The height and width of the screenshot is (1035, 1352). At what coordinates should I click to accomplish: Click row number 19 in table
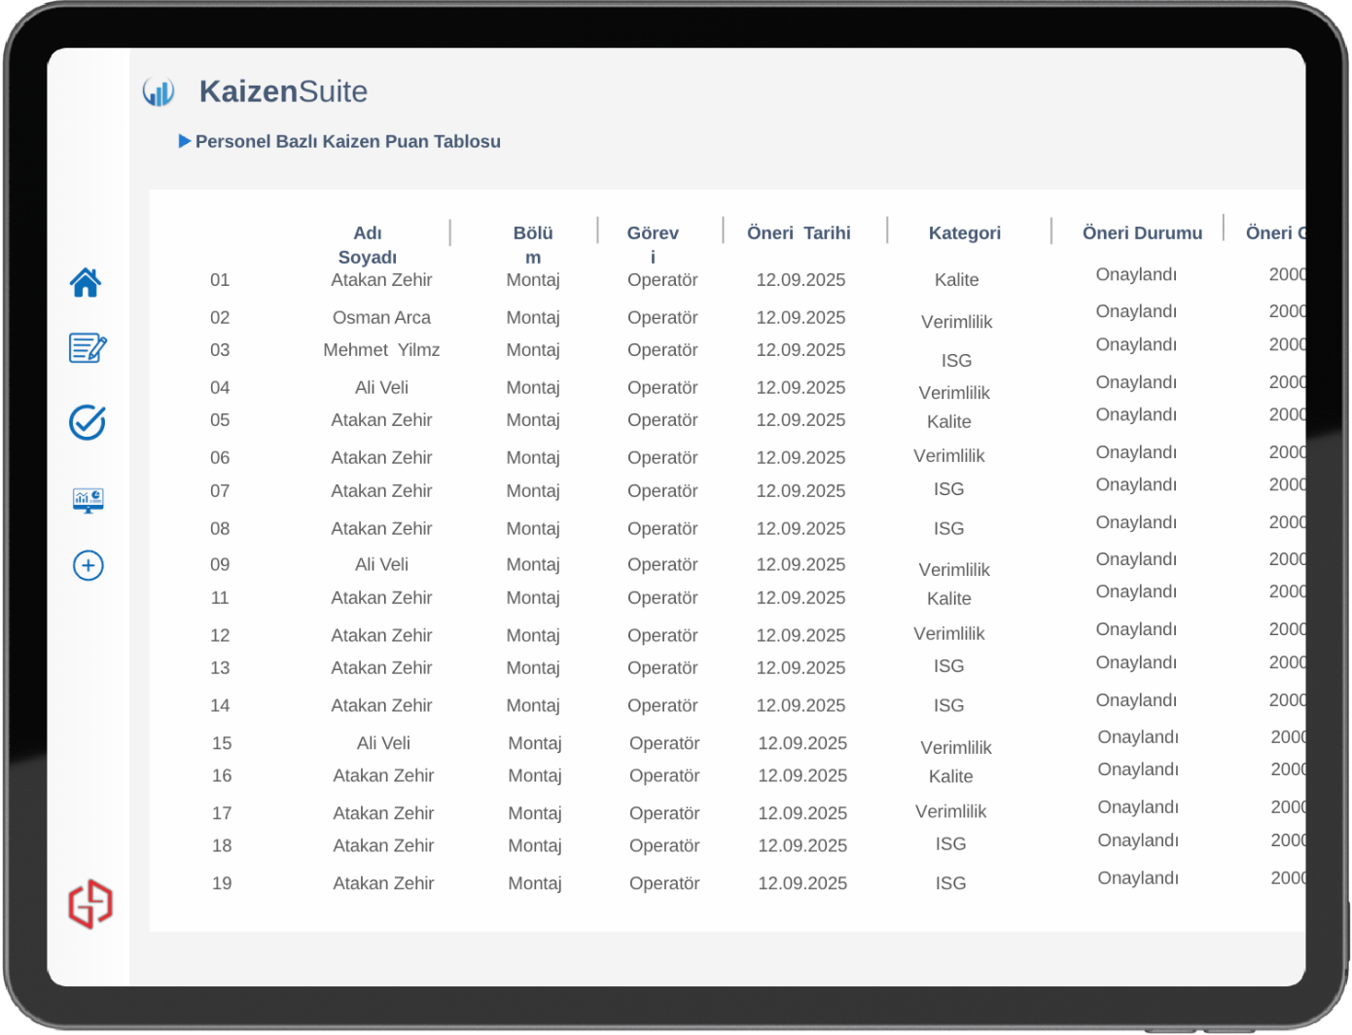(x=222, y=883)
